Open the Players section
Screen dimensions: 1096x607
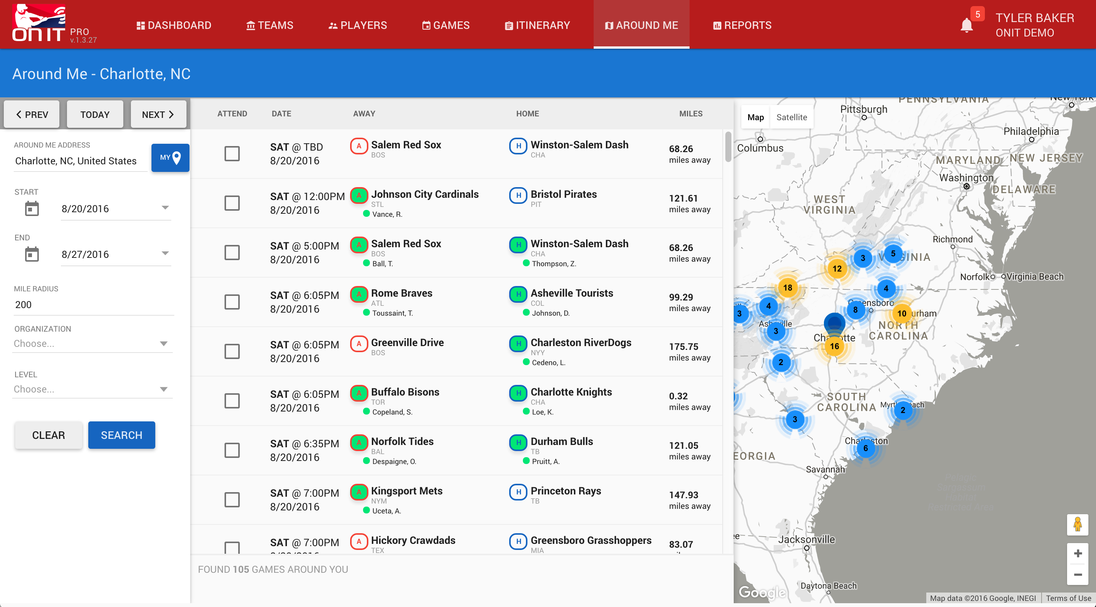point(357,25)
